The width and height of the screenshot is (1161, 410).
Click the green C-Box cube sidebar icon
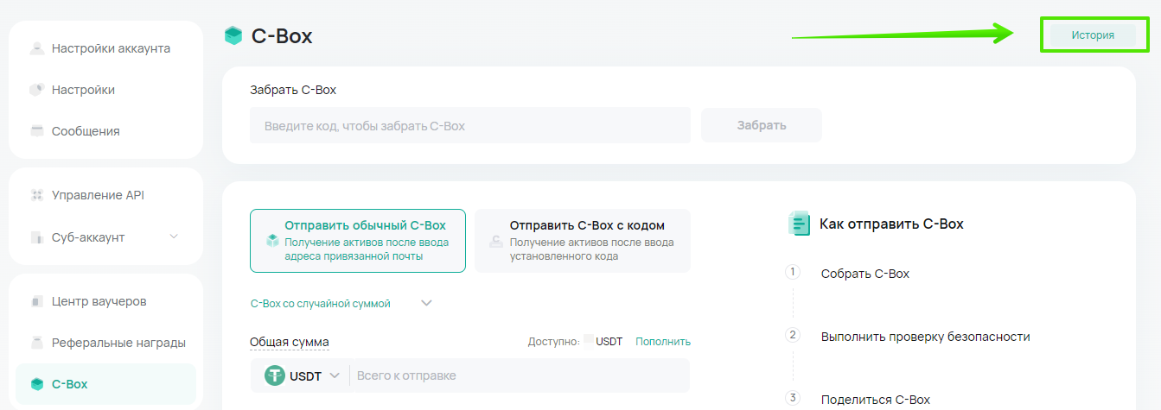click(36, 384)
